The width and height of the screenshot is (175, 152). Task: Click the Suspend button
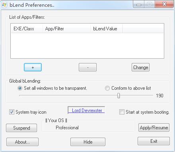21,128
